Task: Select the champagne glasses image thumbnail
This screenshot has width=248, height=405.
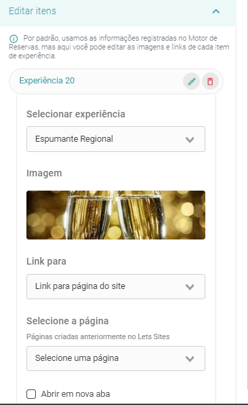Action: [116, 215]
